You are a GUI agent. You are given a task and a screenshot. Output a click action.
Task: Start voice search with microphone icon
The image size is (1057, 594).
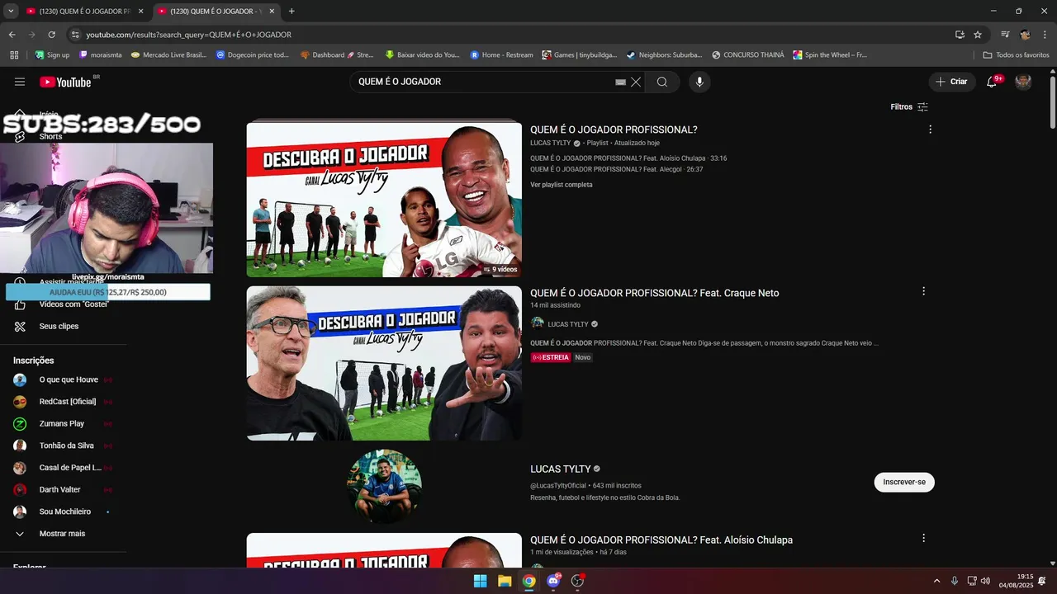click(x=699, y=82)
